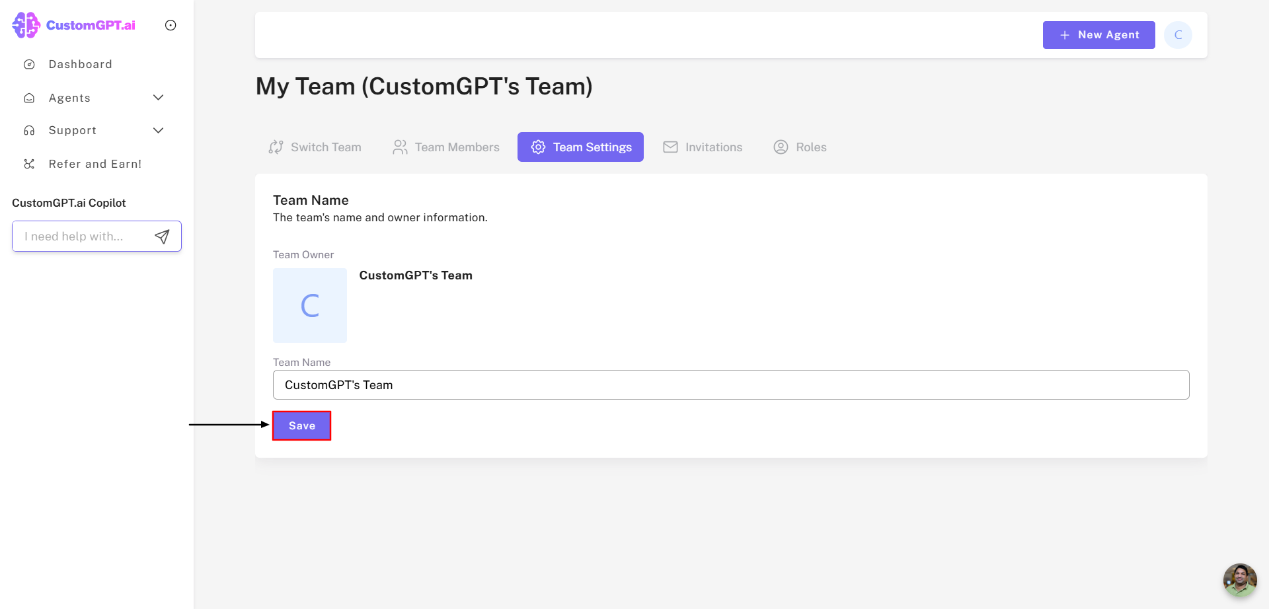Send Copilot message with paper plane icon
The width and height of the screenshot is (1269, 609).
tap(162, 236)
